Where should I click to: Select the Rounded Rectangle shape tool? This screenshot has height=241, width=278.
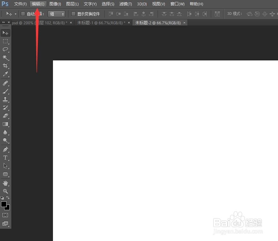point(5,174)
